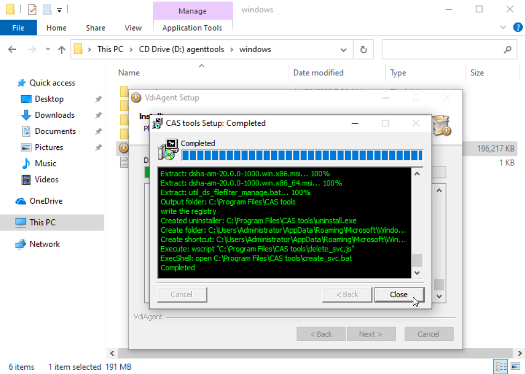Click < Back in VdiAgent Setup
The width and height of the screenshot is (525, 374).
tap(321, 334)
